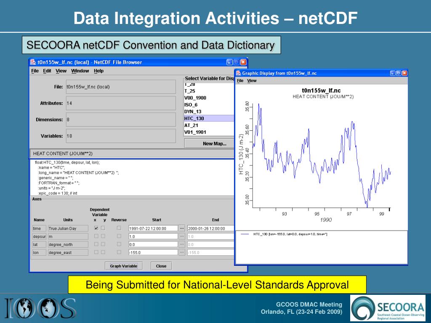Open View menu in Graphic Display window
This screenshot has height=323, width=431.
(x=252, y=81)
